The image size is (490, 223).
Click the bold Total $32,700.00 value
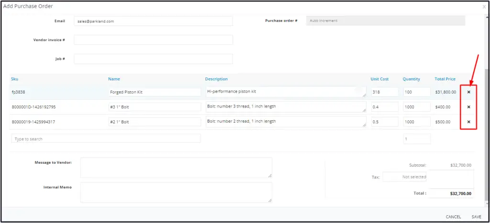(460, 193)
